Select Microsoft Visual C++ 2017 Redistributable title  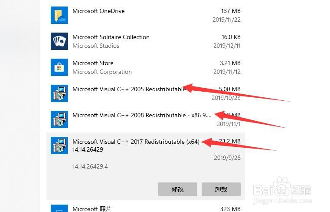(x=137, y=146)
